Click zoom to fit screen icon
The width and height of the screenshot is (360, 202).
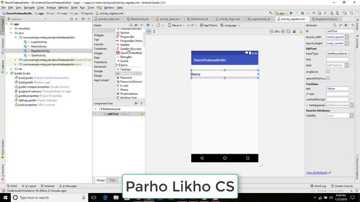(289, 31)
